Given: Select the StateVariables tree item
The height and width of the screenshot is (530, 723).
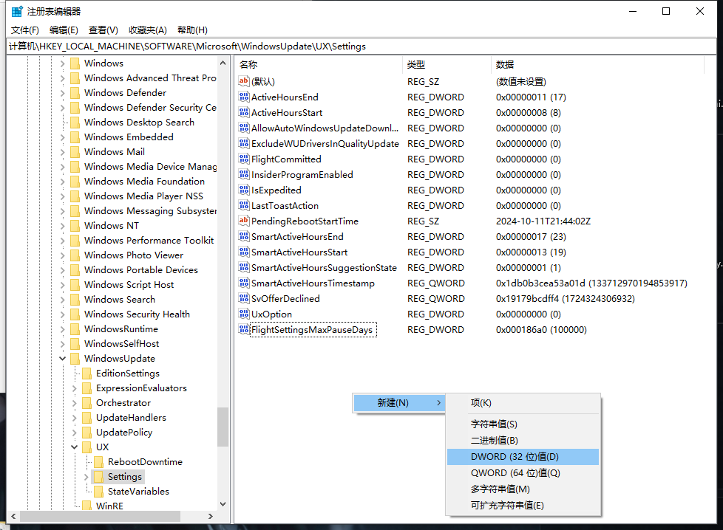Looking at the screenshot, I should 138,492.
